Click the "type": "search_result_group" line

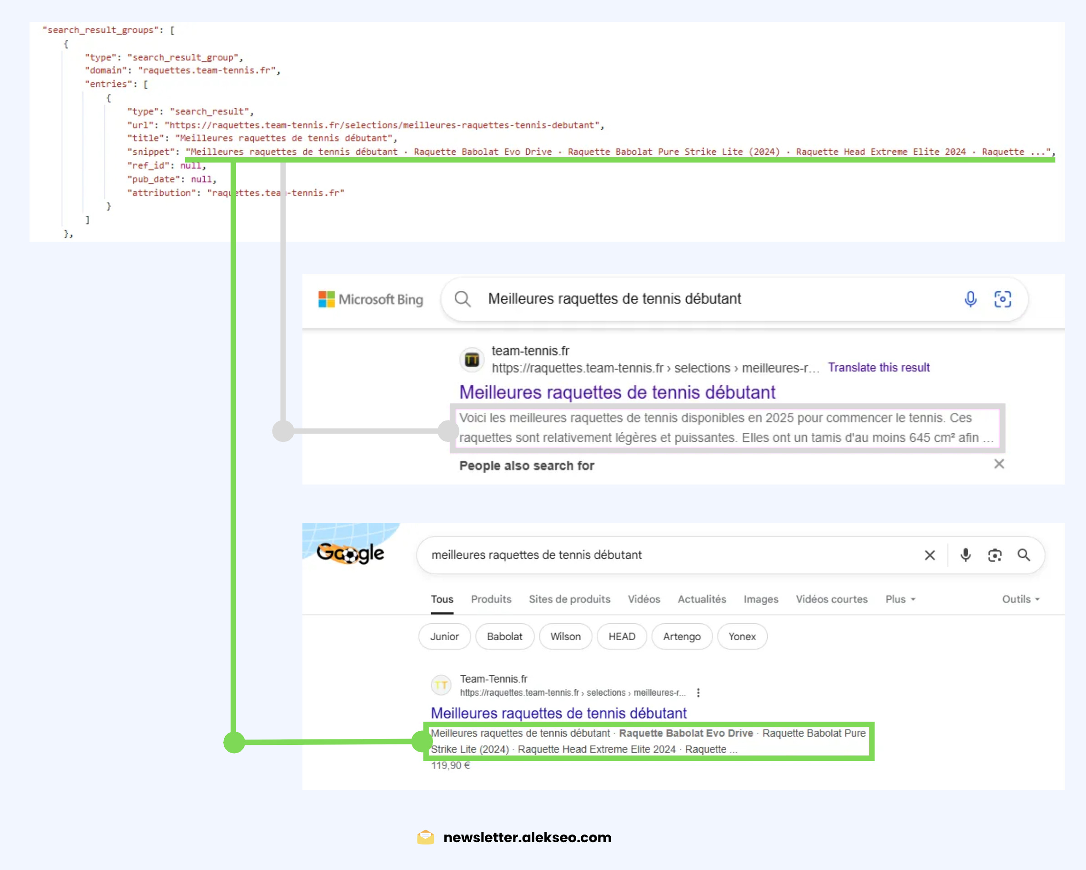pos(164,57)
